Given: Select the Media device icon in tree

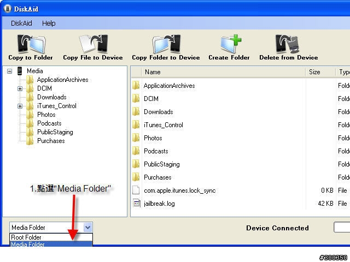Looking at the screenshot, I should point(20,71).
